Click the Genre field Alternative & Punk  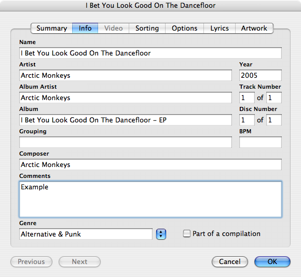[86, 234]
